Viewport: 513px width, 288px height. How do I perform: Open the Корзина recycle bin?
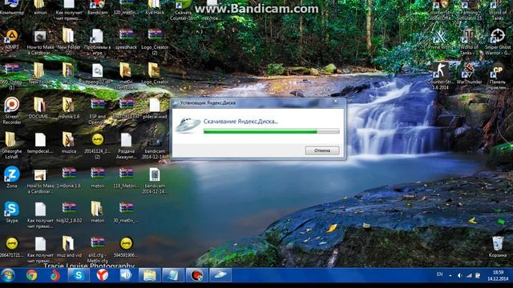pos(498,246)
